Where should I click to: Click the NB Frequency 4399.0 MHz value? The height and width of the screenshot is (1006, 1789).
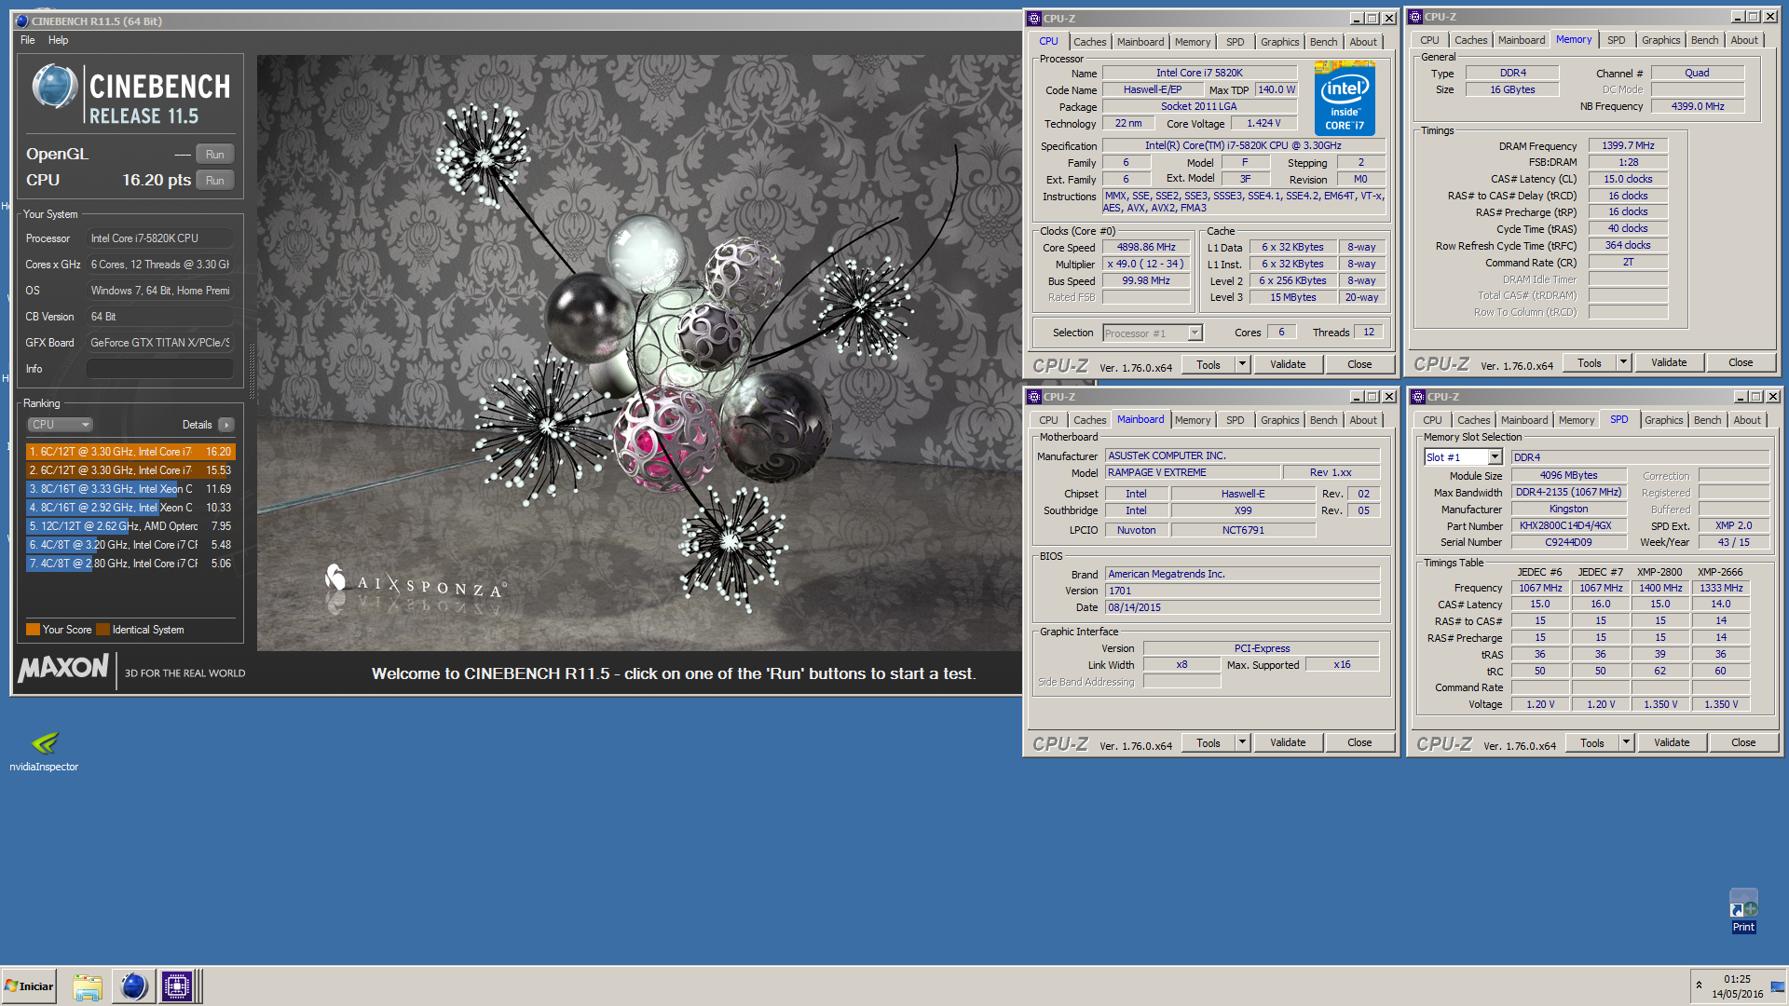coord(1698,106)
